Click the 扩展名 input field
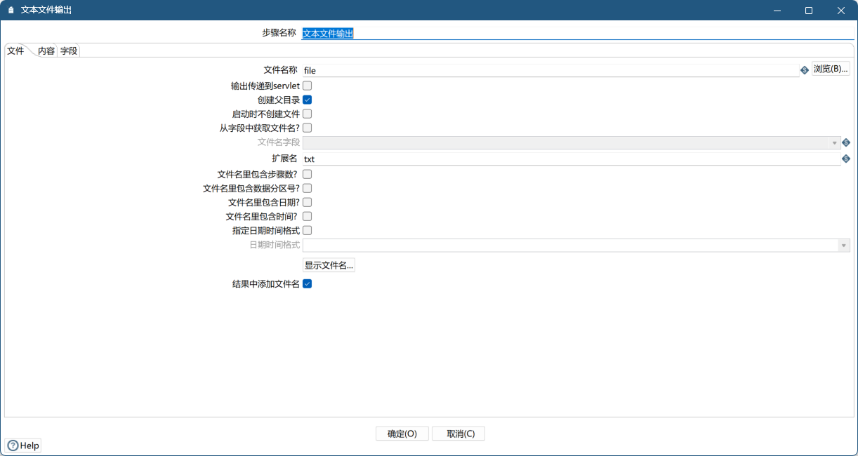The height and width of the screenshot is (456, 858). click(x=569, y=159)
